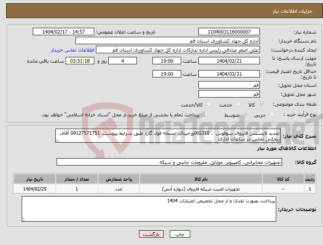Click the شرح کلی نیاز label
323x245 pixels.
[x=300, y=136]
